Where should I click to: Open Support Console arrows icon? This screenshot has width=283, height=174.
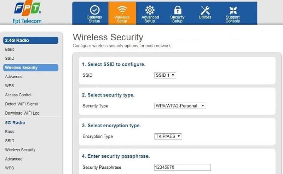tap(233, 10)
